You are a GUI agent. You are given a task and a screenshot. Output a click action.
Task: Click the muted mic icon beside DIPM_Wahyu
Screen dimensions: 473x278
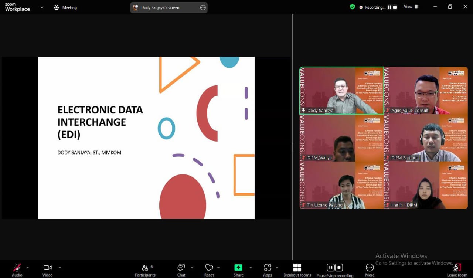pyautogui.click(x=303, y=158)
